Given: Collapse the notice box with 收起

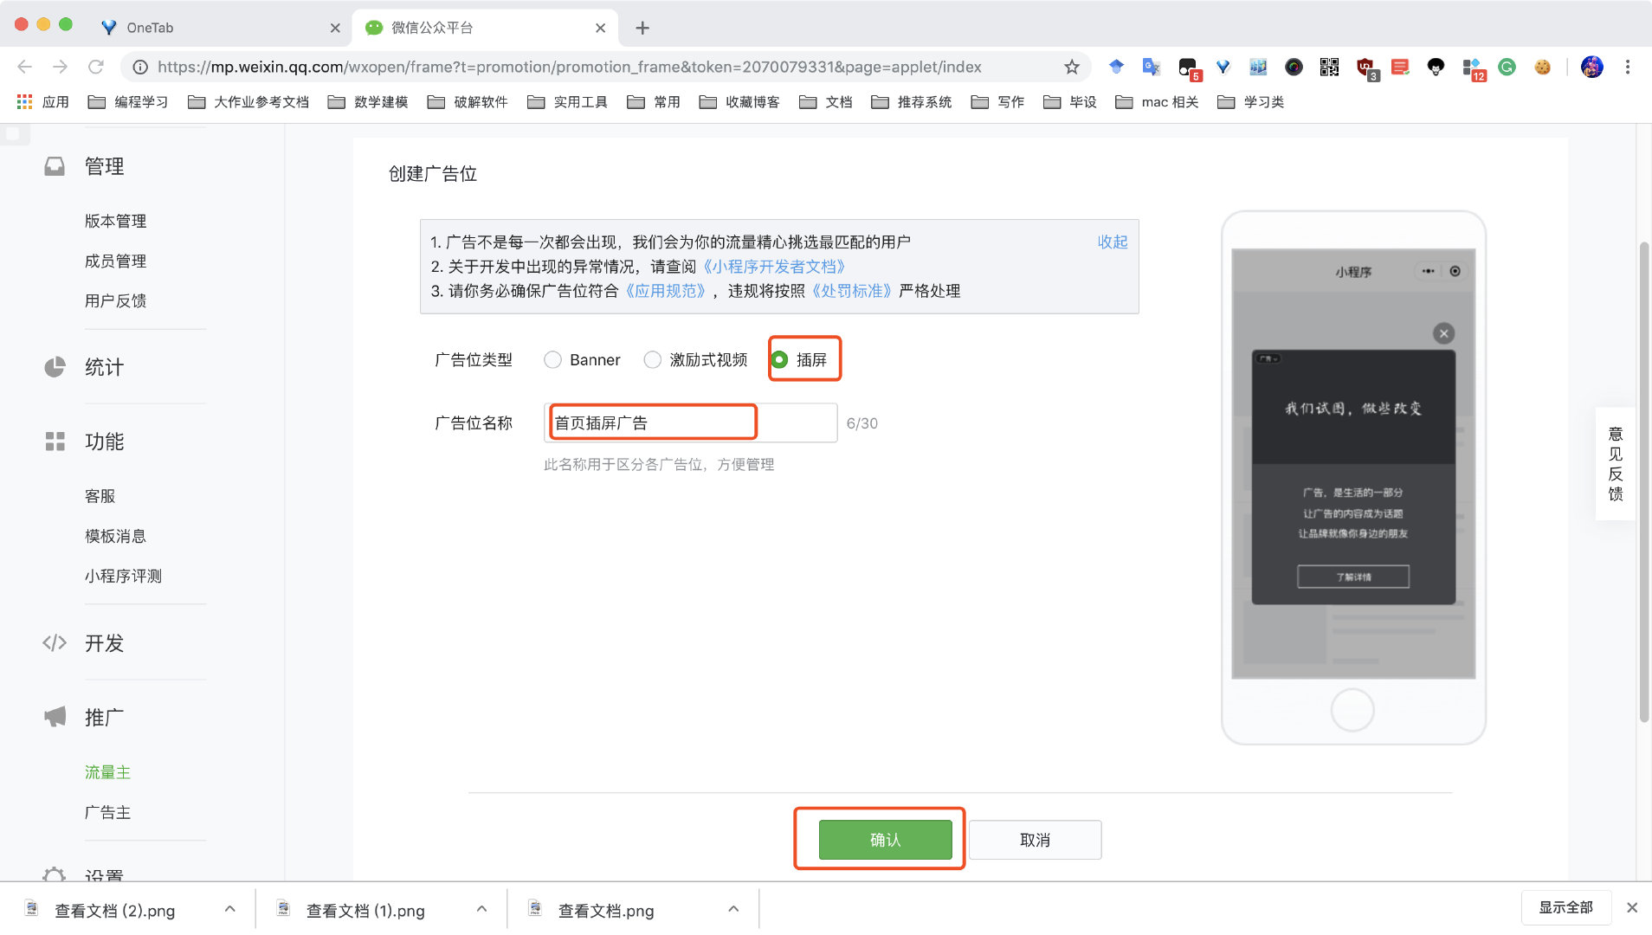Looking at the screenshot, I should (x=1113, y=242).
